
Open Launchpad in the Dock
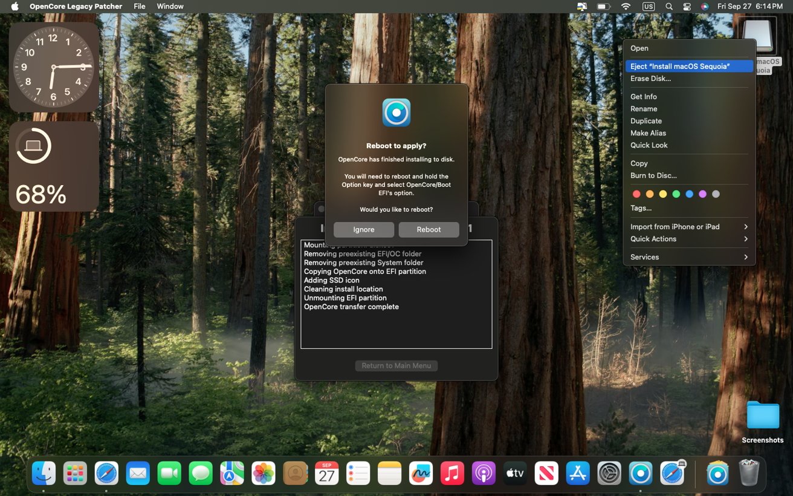(75, 473)
